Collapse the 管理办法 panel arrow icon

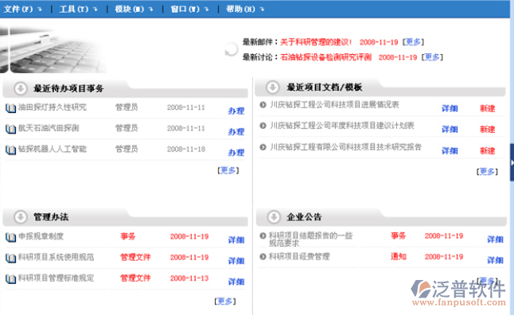click(x=21, y=217)
